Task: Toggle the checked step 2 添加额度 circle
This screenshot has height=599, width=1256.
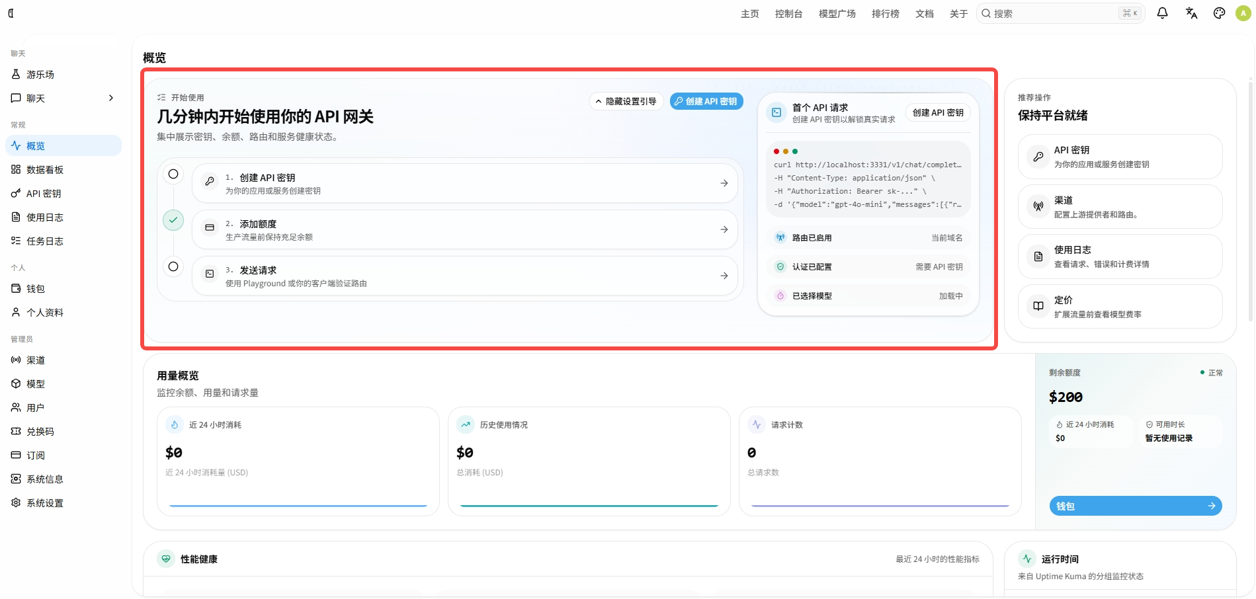Action: tap(173, 220)
